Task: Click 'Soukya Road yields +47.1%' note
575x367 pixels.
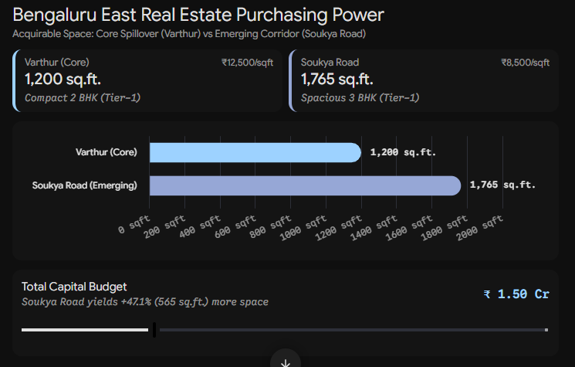Action: pos(145,301)
